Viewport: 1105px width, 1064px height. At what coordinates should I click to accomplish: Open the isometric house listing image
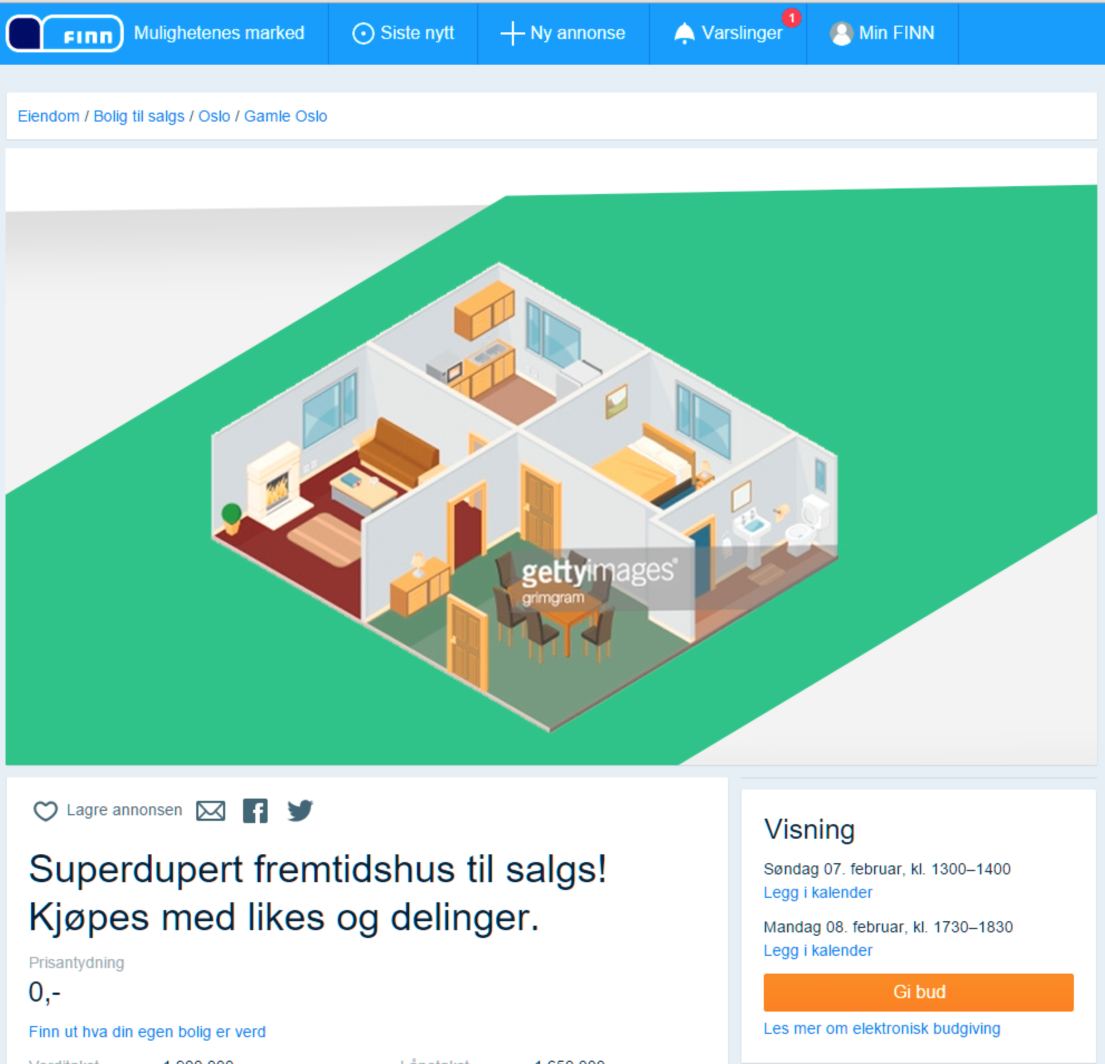point(551,457)
